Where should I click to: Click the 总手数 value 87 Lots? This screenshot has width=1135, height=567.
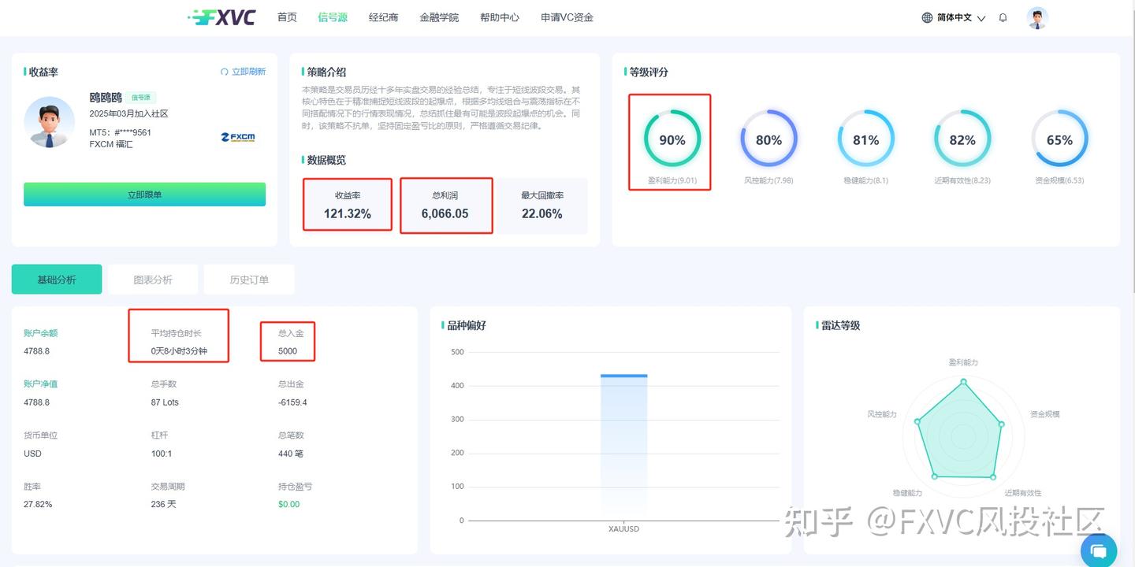[x=165, y=402]
